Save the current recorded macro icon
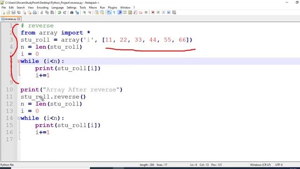Viewport: 300px width, 169px height. (174, 13)
